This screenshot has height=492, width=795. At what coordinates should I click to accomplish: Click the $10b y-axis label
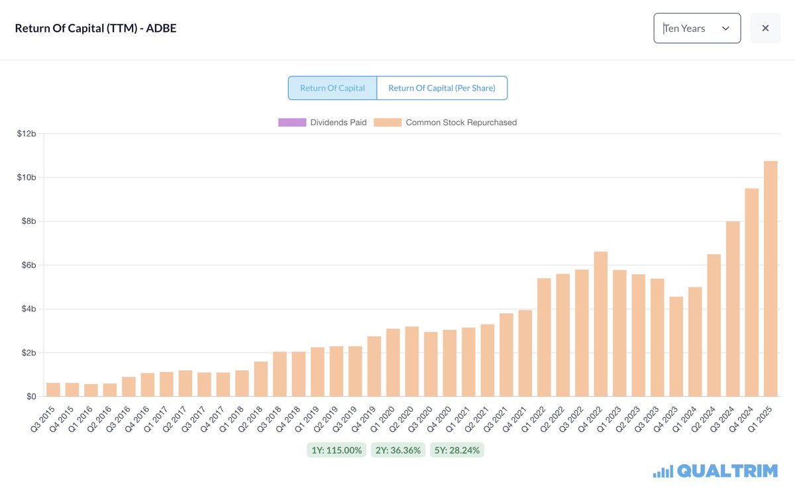coord(26,177)
